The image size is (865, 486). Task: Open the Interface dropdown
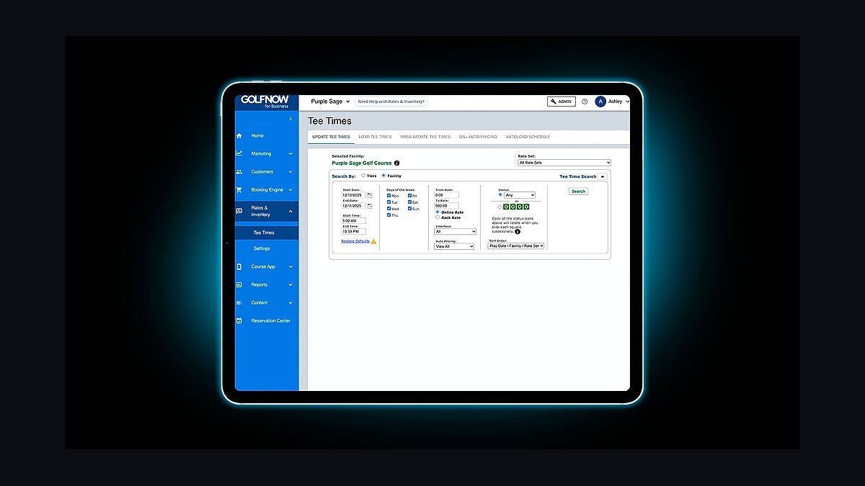(456, 231)
